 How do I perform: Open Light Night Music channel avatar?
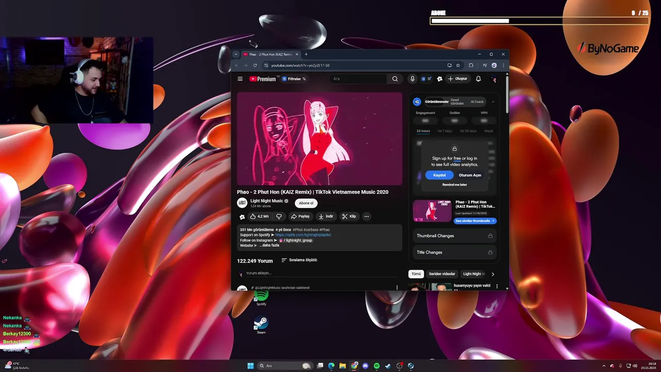coord(242,203)
